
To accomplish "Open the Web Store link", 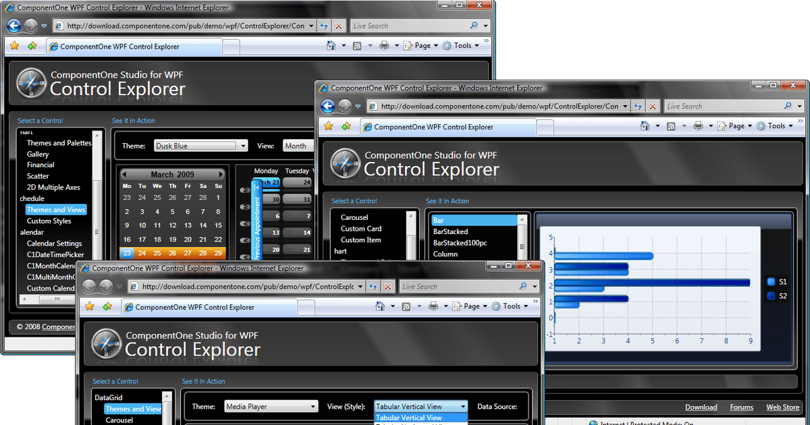I will click(782, 407).
